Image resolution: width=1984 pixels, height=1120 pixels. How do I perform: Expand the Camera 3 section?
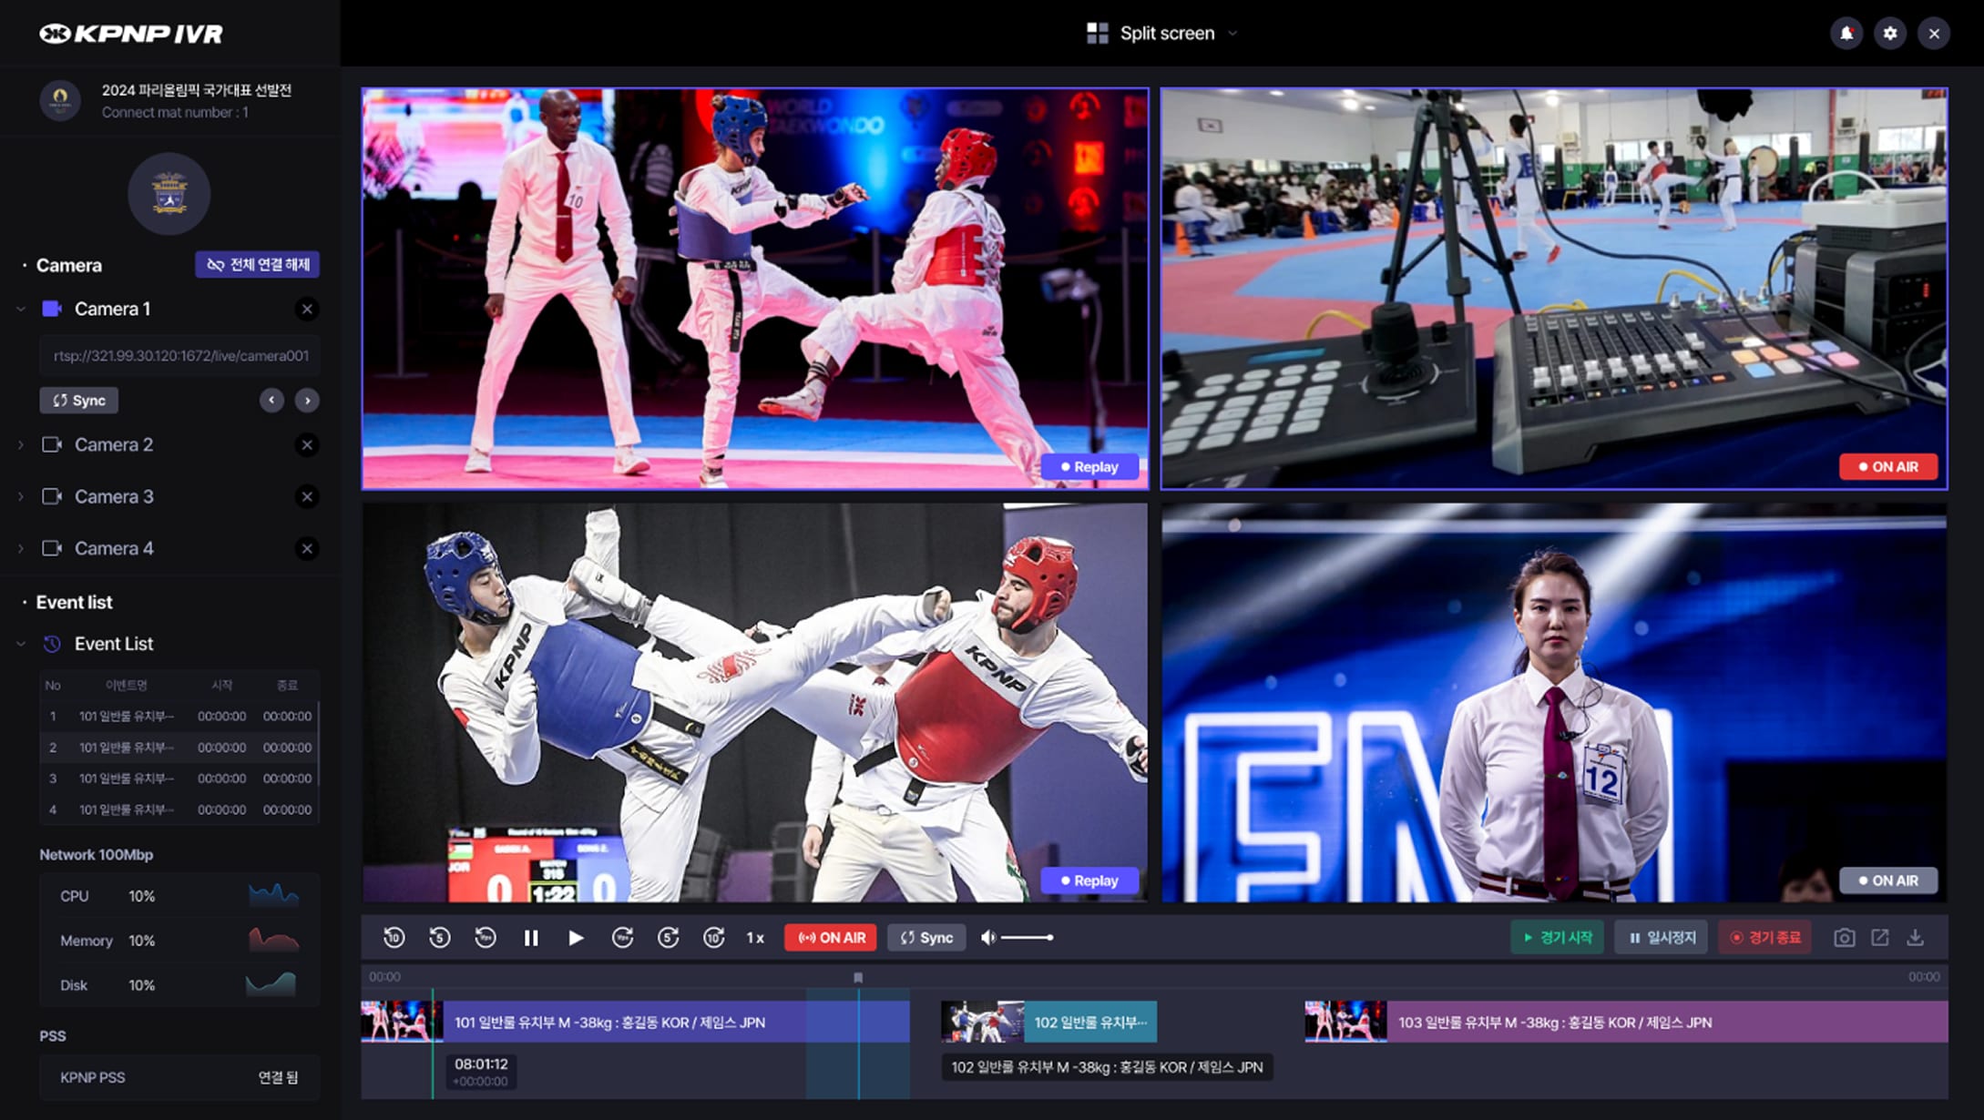20,496
